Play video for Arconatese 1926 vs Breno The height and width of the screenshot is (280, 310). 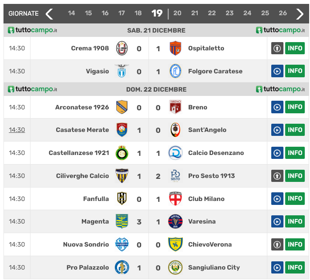pyautogui.click(x=277, y=107)
